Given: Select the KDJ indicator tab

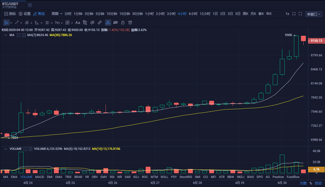Looking at the screenshot, I should click(x=136, y=177).
